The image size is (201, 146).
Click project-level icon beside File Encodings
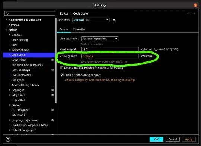pos(52,70)
